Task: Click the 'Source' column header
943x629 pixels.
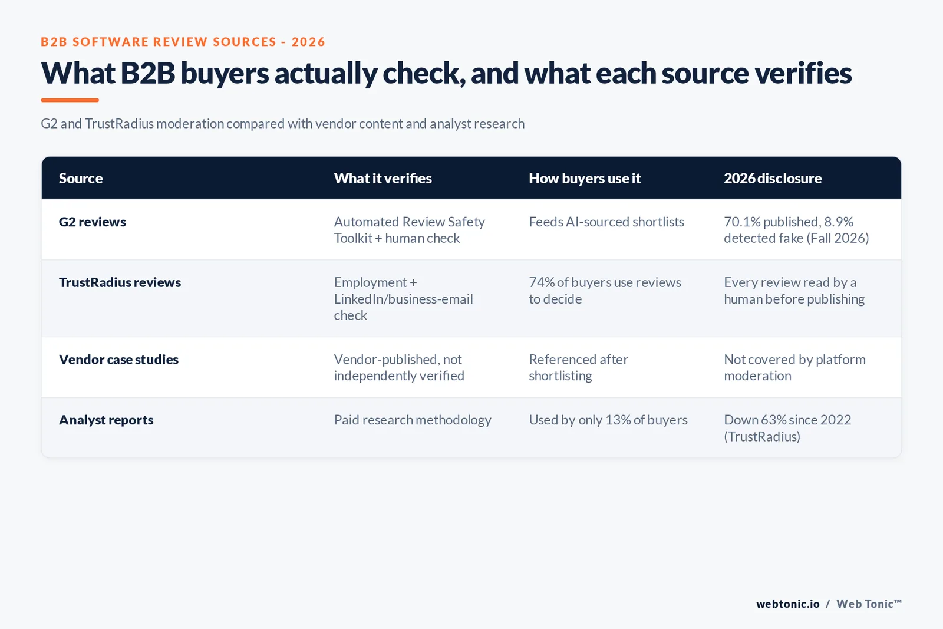Action: click(x=81, y=178)
